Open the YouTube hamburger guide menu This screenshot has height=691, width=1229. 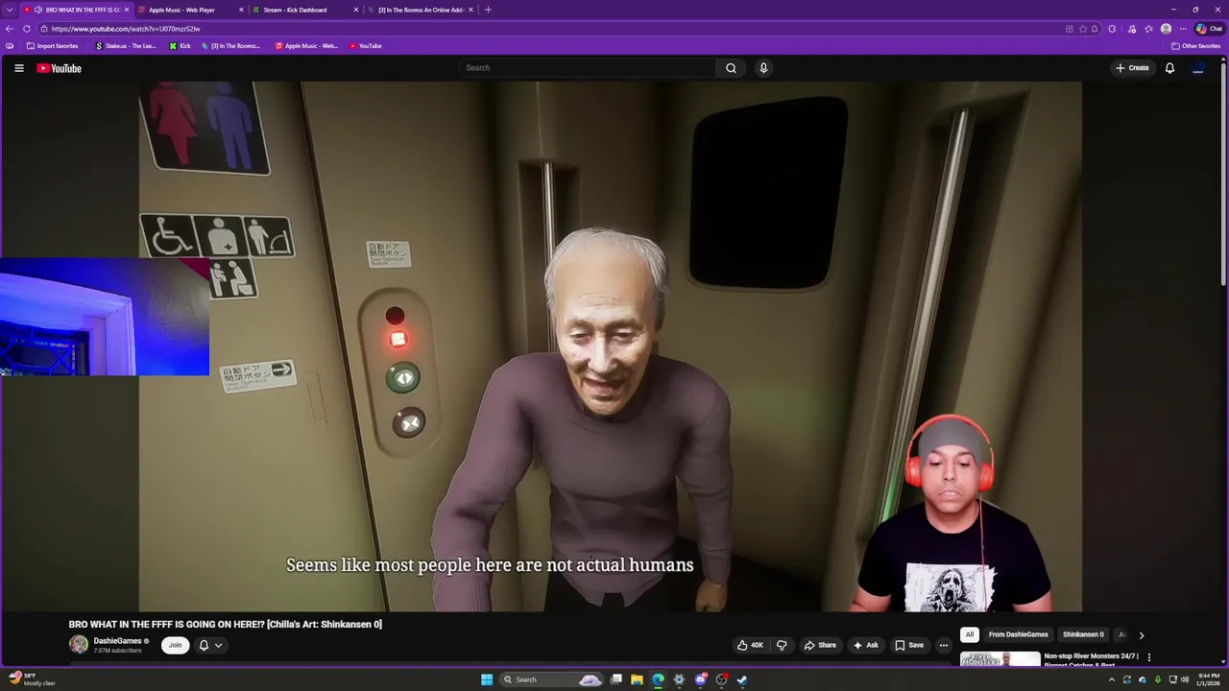pos(18,68)
